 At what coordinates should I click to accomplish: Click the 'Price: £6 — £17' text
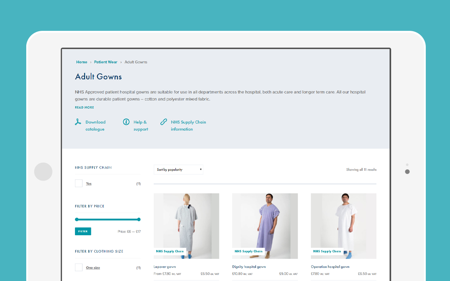[x=129, y=232]
